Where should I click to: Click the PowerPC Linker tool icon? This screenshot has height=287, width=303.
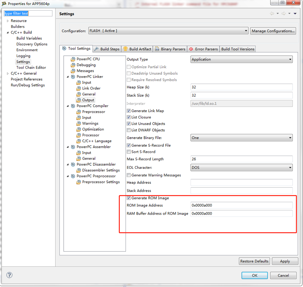pos(73,77)
